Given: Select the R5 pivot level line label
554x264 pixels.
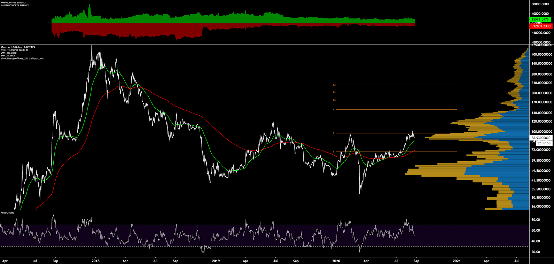Looking at the screenshot, I should tap(334, 85).
